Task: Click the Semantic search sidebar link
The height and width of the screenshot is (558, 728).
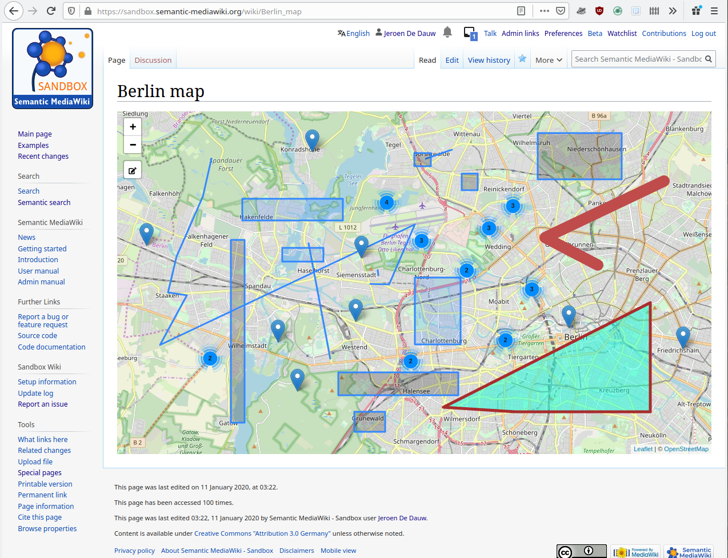Action: click(x=44, y=202)
